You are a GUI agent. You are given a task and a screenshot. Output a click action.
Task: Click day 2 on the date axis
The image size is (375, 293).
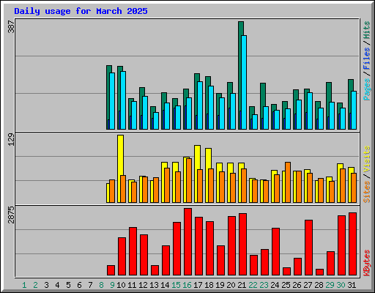coord(35,285)
